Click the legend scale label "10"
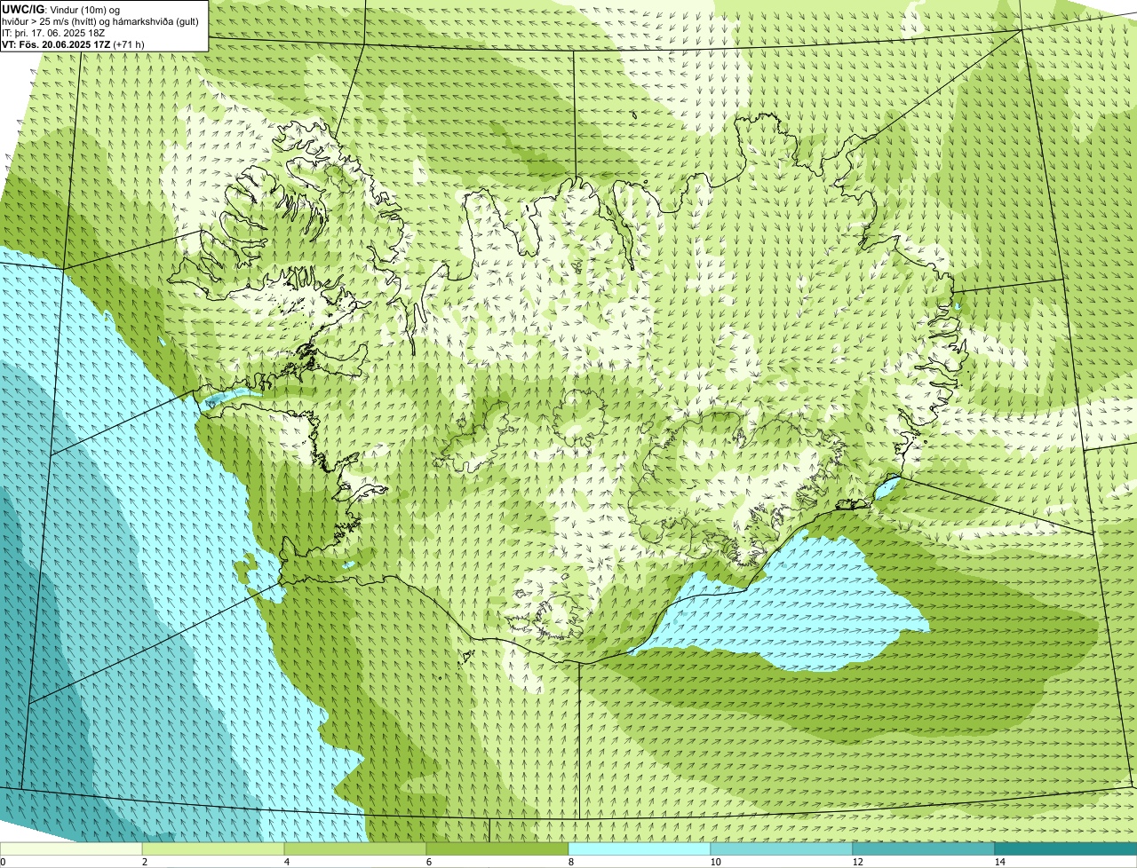 (715, 862)
